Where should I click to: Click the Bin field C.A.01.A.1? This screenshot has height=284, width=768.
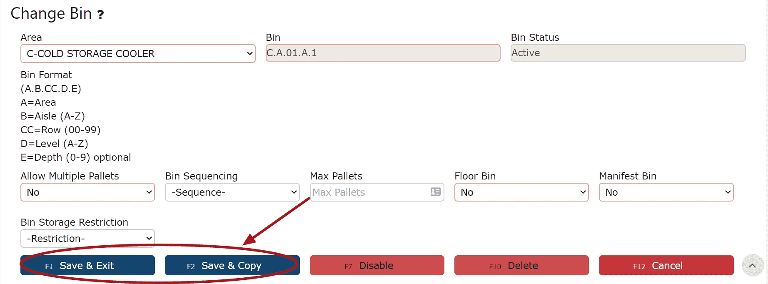tap(383, 53)
